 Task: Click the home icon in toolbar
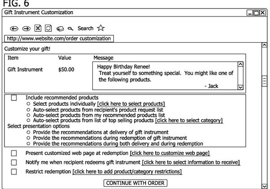click(61, 28)
